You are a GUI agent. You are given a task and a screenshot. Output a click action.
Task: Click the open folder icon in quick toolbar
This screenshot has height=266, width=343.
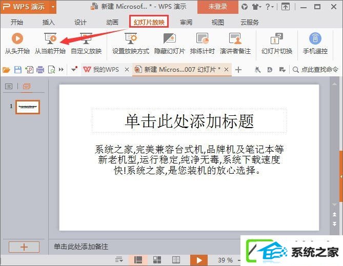pyautogui.click(x=6, y=70)
